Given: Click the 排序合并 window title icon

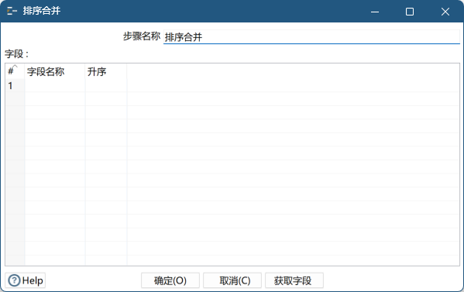Looking at the screenshot, I should click(12, 12).
